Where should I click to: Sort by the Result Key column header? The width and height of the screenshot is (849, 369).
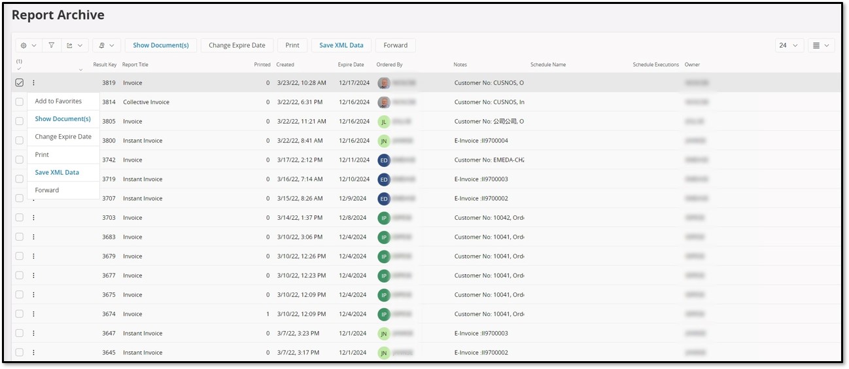pyautogui.click(x=105, y=65)
